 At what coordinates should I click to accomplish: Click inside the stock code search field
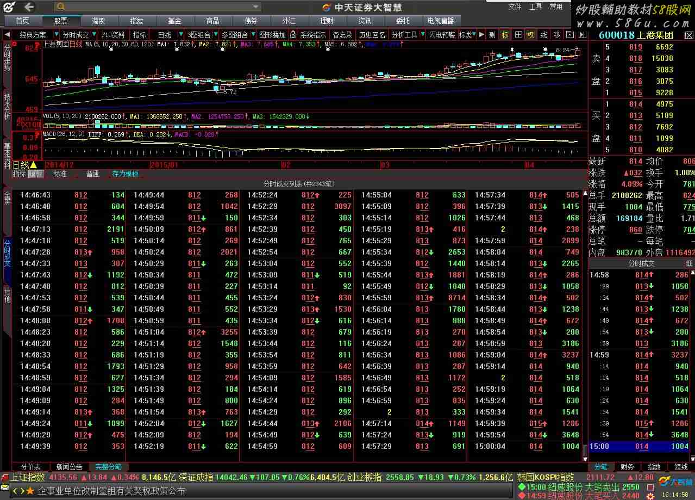point(158,7)
